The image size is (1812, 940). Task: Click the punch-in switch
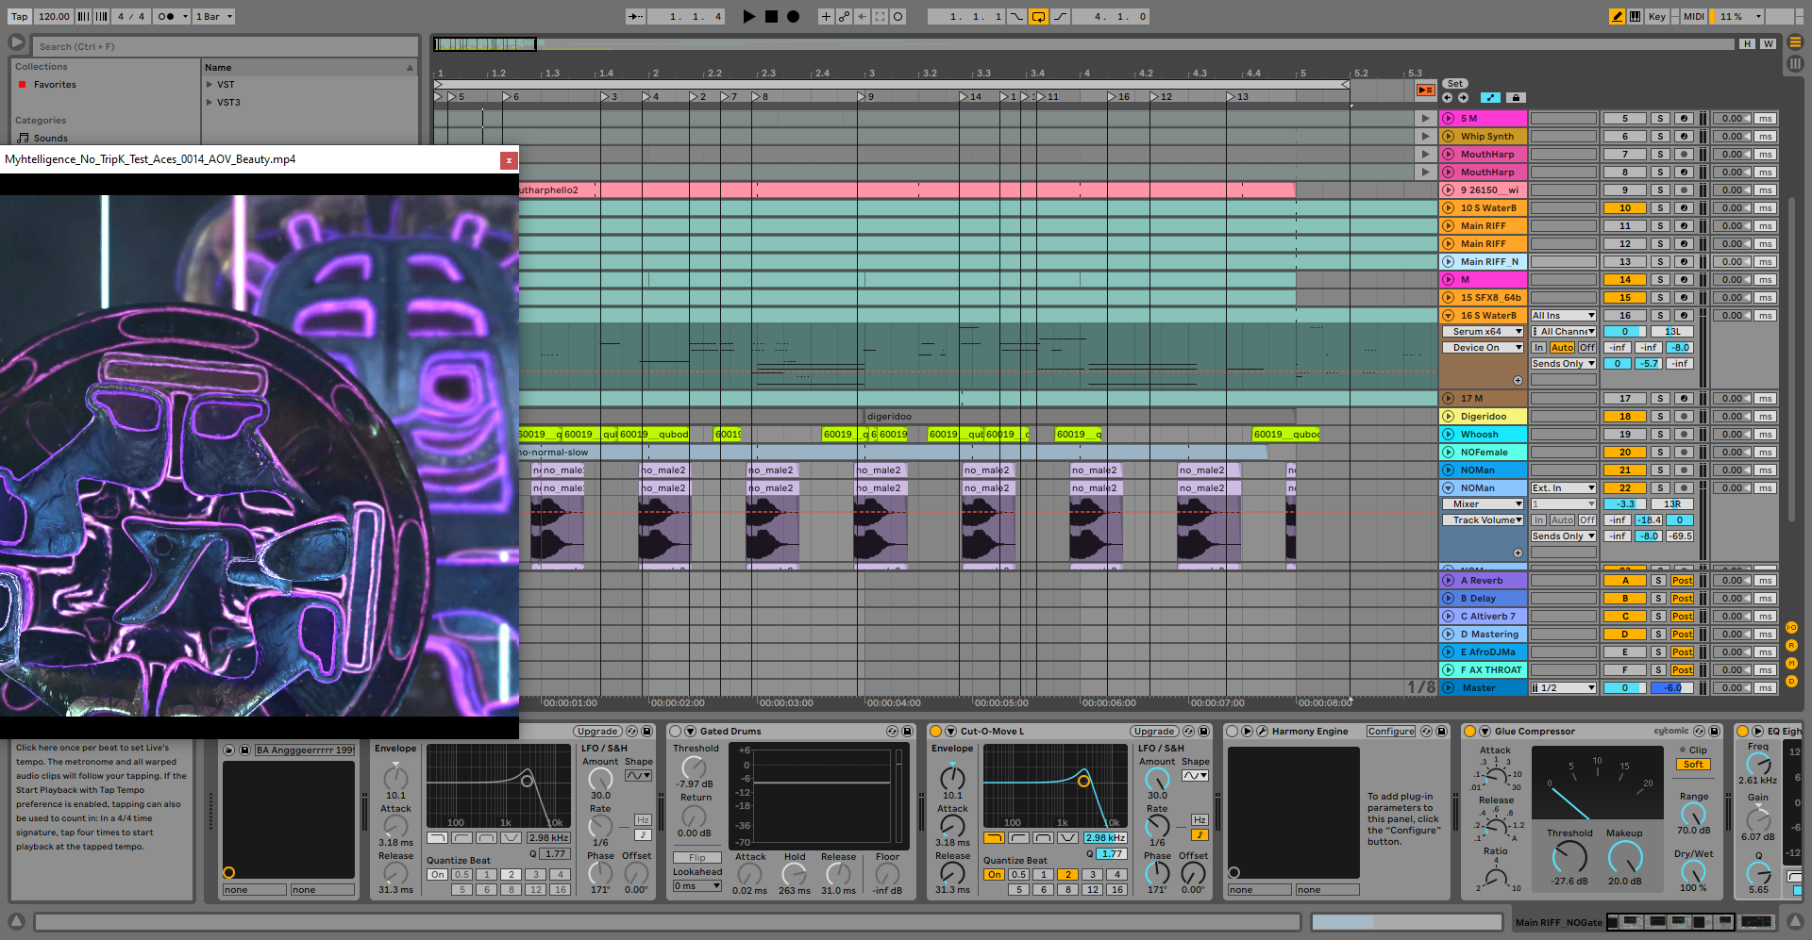coord(1016,16)
